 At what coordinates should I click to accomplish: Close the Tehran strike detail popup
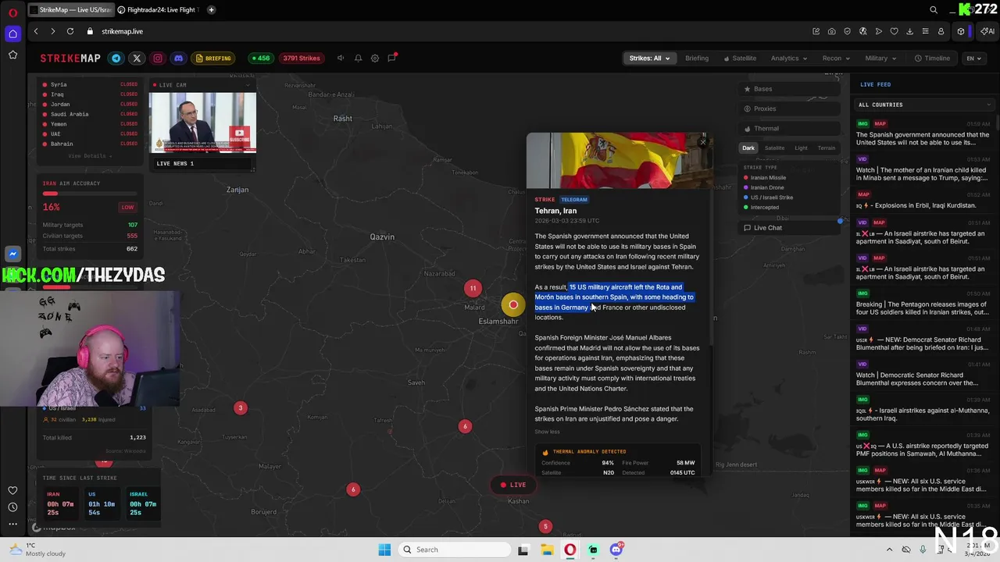tap(703, 142)
